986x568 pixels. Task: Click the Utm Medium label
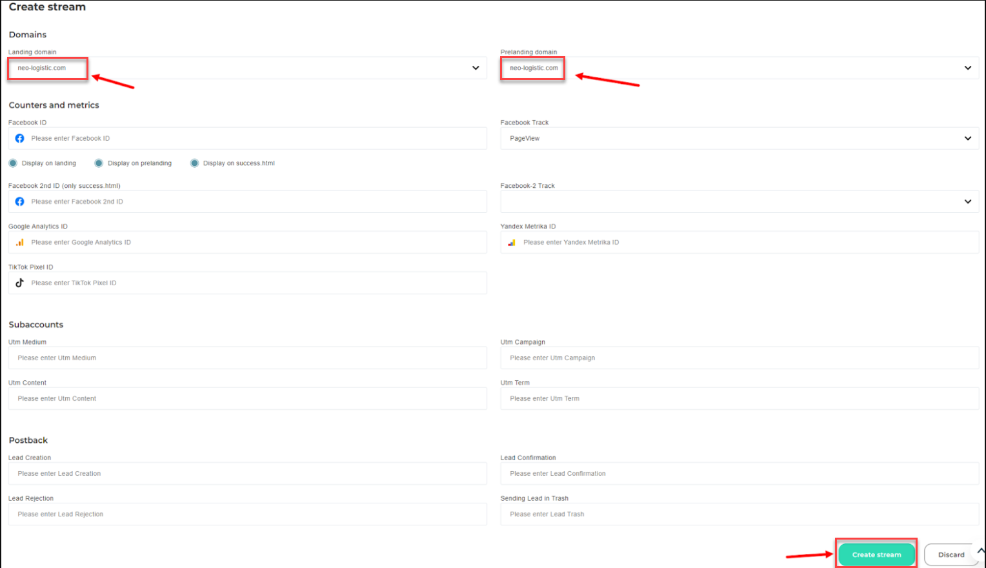tap(28, 342)
